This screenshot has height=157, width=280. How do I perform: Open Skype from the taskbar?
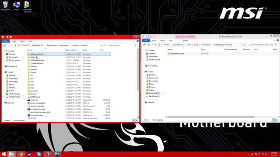click(39, 154)
